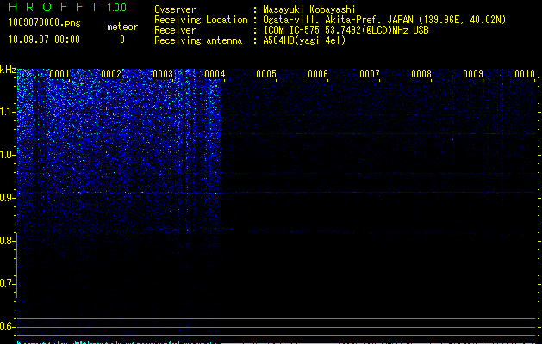Click the 0.6 kHz axis label
Viewport: 542px width, 344px height.
point(8,327)
